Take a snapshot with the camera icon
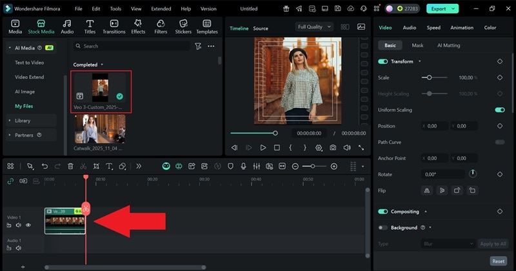The image size is (516, 271). (333, 148)
